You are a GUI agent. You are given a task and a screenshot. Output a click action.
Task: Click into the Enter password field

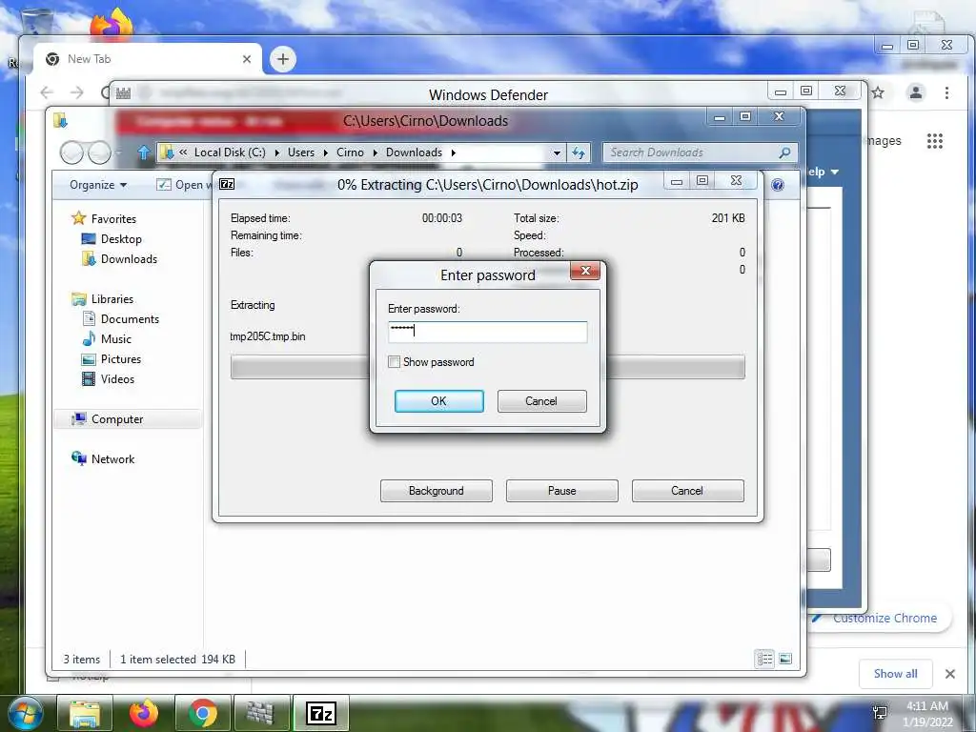[x=487, y=332]
